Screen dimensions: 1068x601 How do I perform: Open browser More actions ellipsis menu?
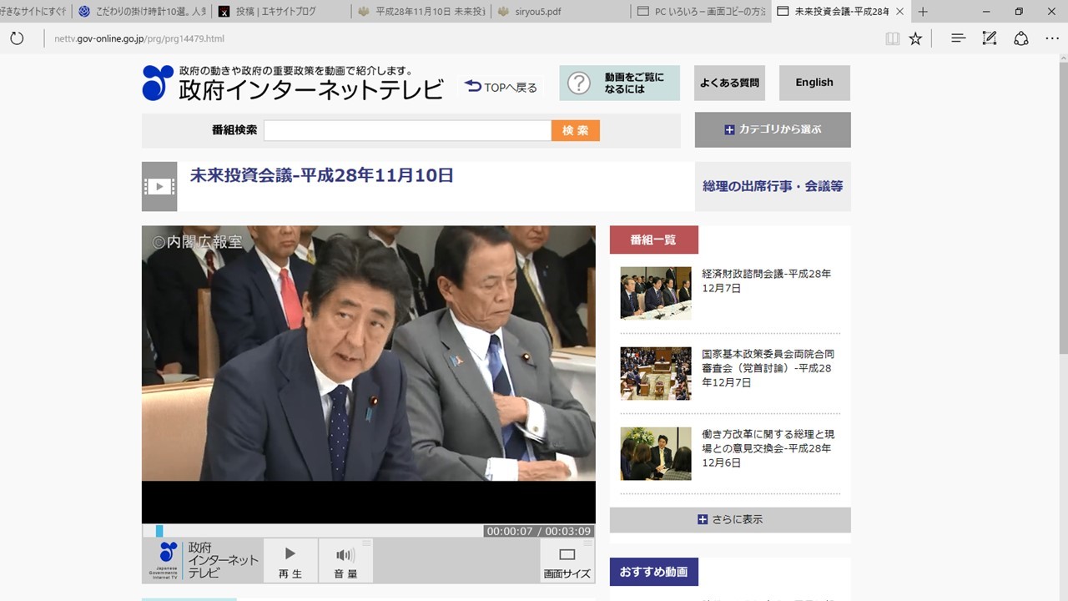pos(1052,38)
